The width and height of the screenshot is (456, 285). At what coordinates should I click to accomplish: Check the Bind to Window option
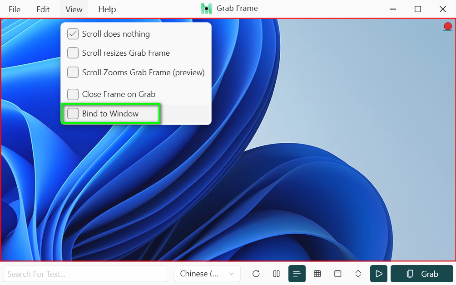tap(73, 114)
